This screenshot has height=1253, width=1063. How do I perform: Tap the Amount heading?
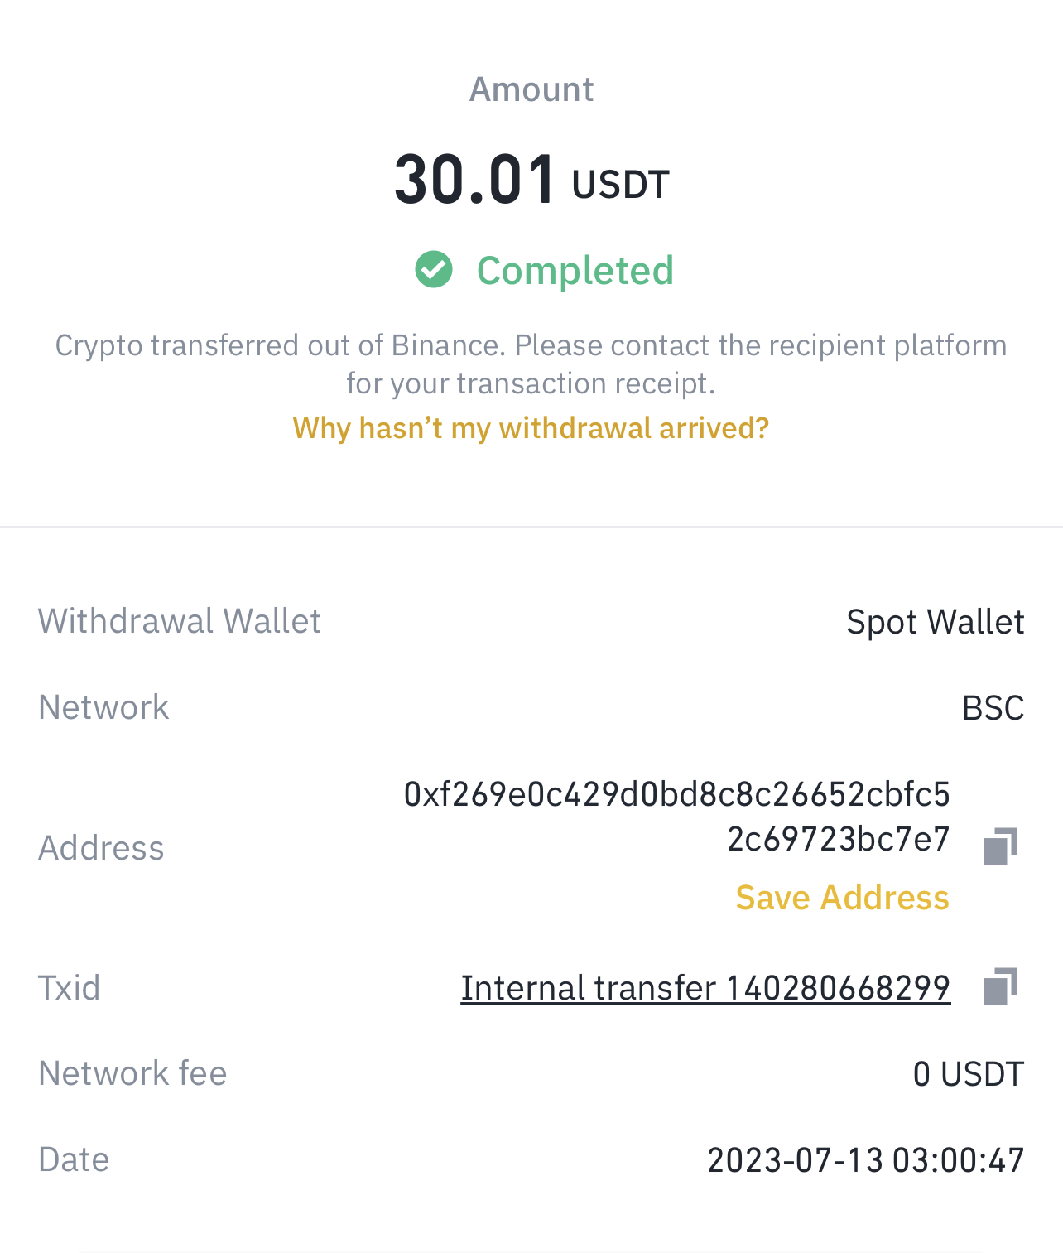531,89
